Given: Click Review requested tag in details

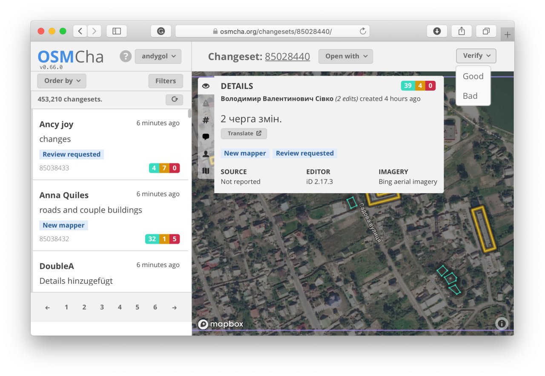Looking at the screenshot, I should pos(305,153).
